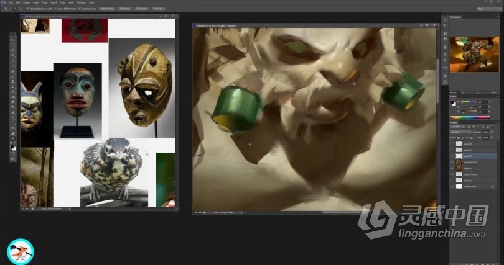Select the Healing Brush tool
The height and width of the screenshot is (265, 504).
[x=13, y=71]
